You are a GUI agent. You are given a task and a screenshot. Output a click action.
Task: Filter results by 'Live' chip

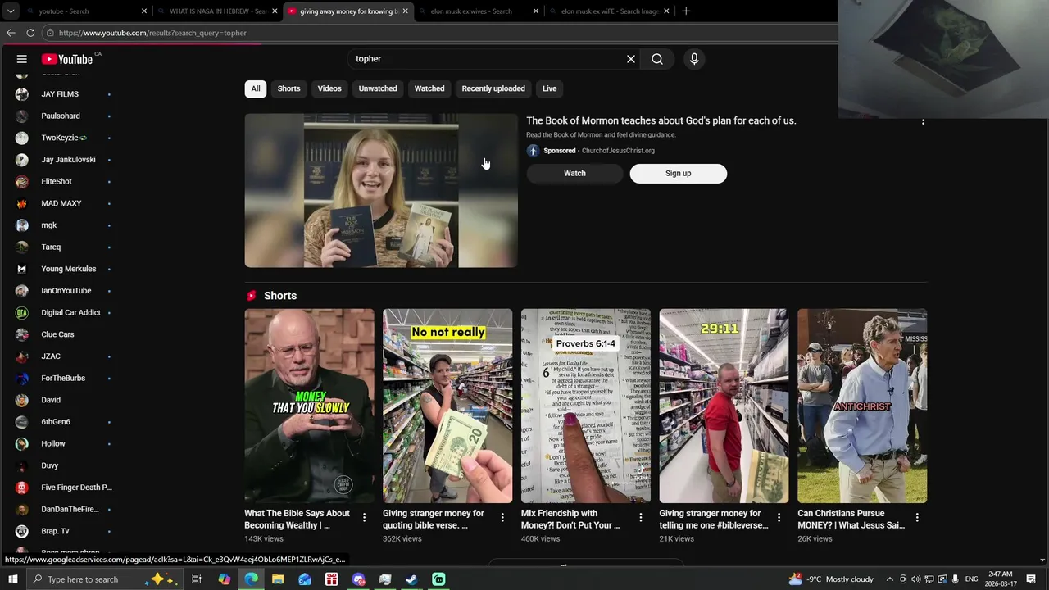pyautogui.click(x=549, y=88)
